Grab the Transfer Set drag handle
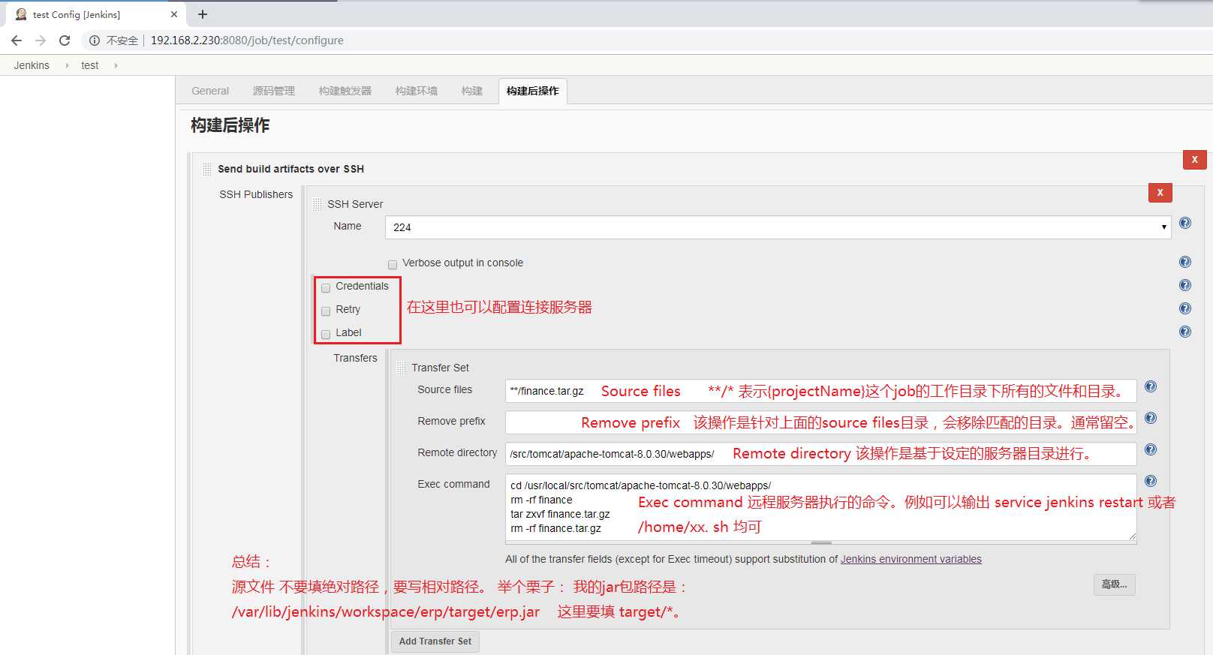This screenshot has width=1213, height=655. pyautogui.click(x=401, y=368)
